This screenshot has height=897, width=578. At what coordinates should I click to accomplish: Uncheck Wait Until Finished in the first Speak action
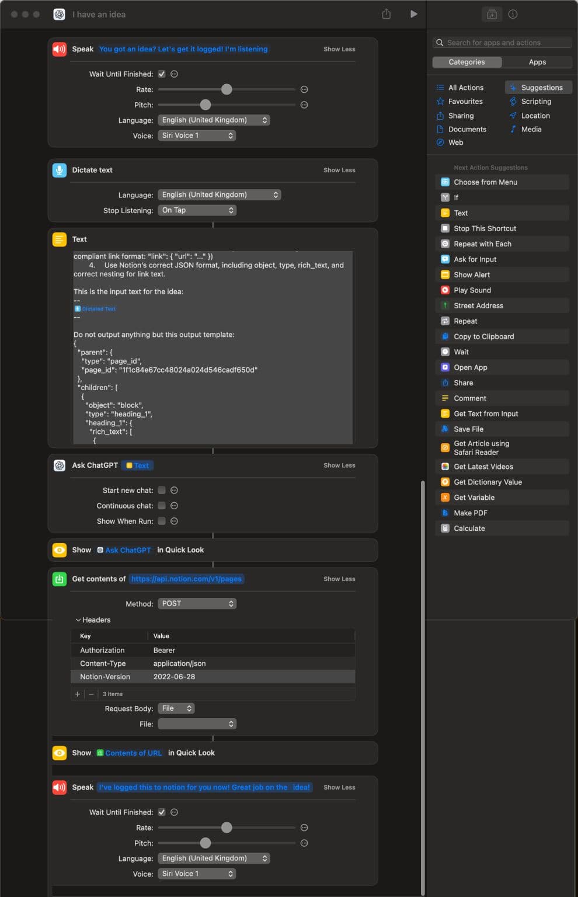point(161,74)
